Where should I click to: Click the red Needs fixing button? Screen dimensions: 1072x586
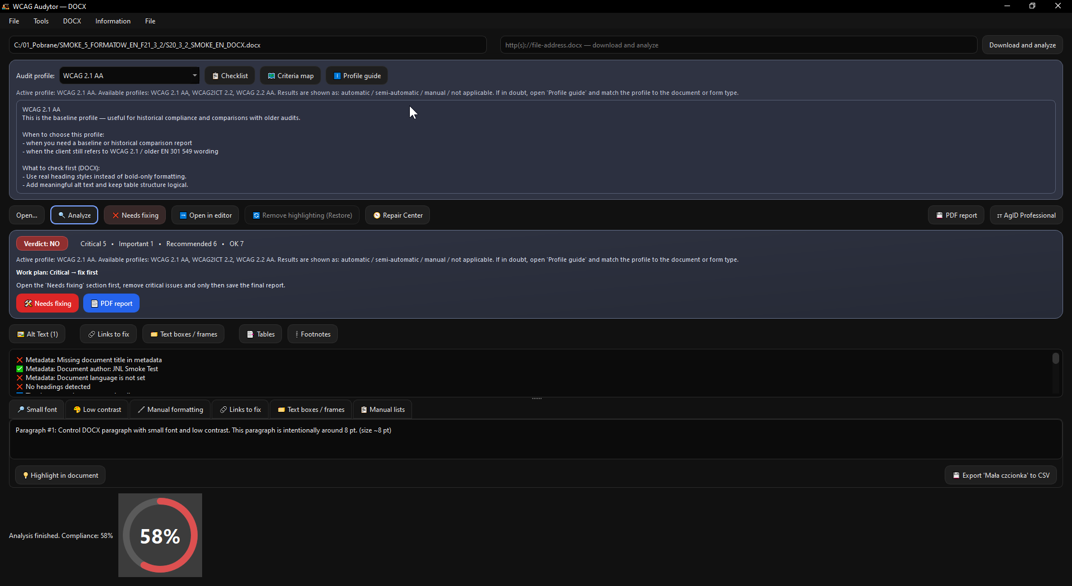[47, 304]
